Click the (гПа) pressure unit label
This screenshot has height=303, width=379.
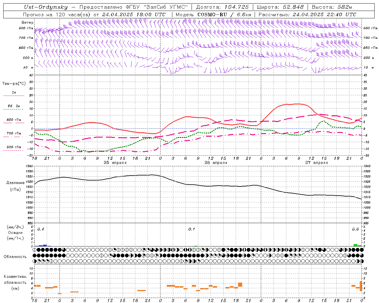(x=15, y=189)
